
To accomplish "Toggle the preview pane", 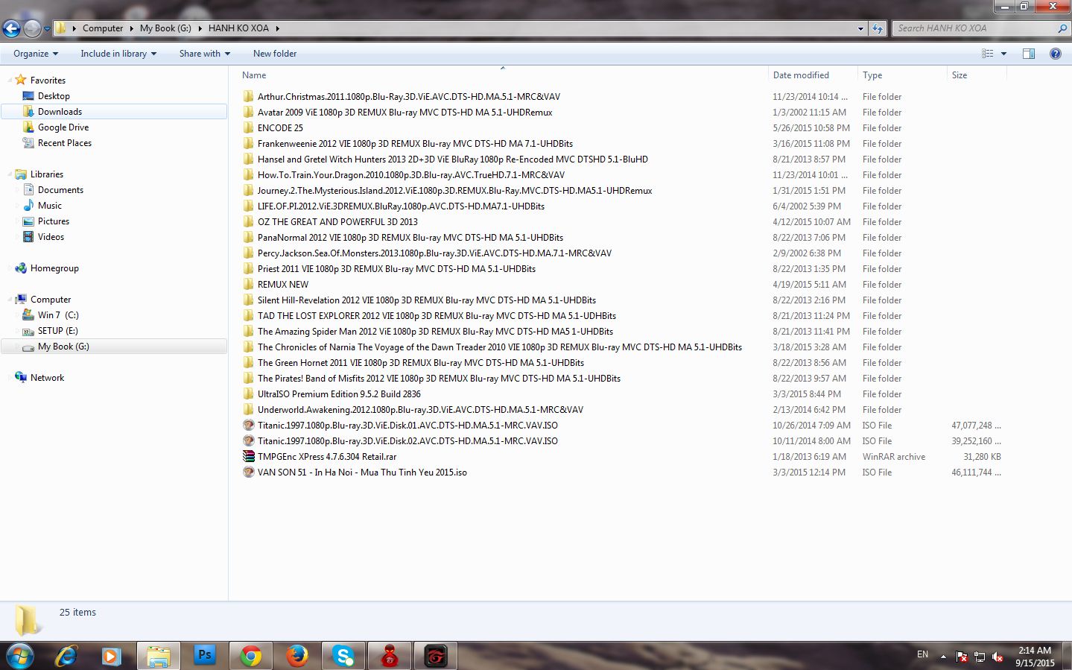I will (x=1029, y=54).
